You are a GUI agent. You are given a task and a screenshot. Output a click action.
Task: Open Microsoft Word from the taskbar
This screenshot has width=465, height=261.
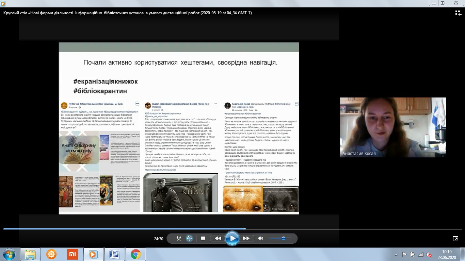[x=114, y=254]
